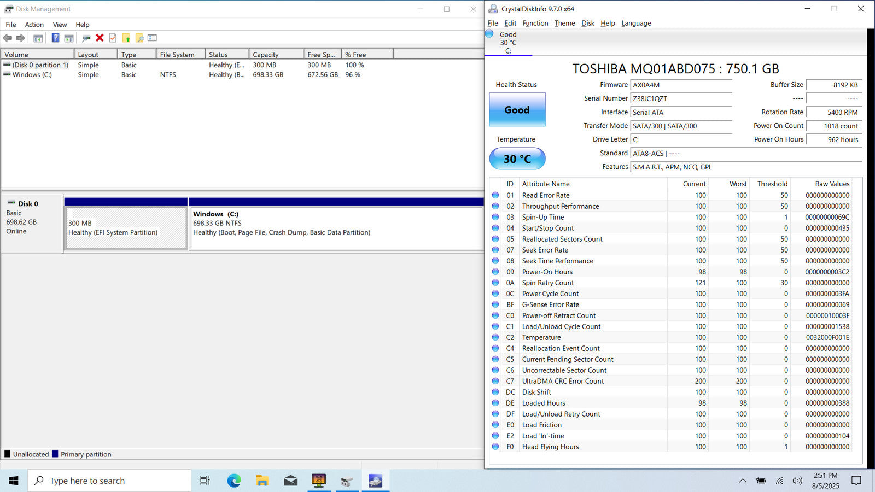Viewport: 875px width, 492px height.
Task: Select the (Disk 0 partition 1) volume row
Action: 197,65
